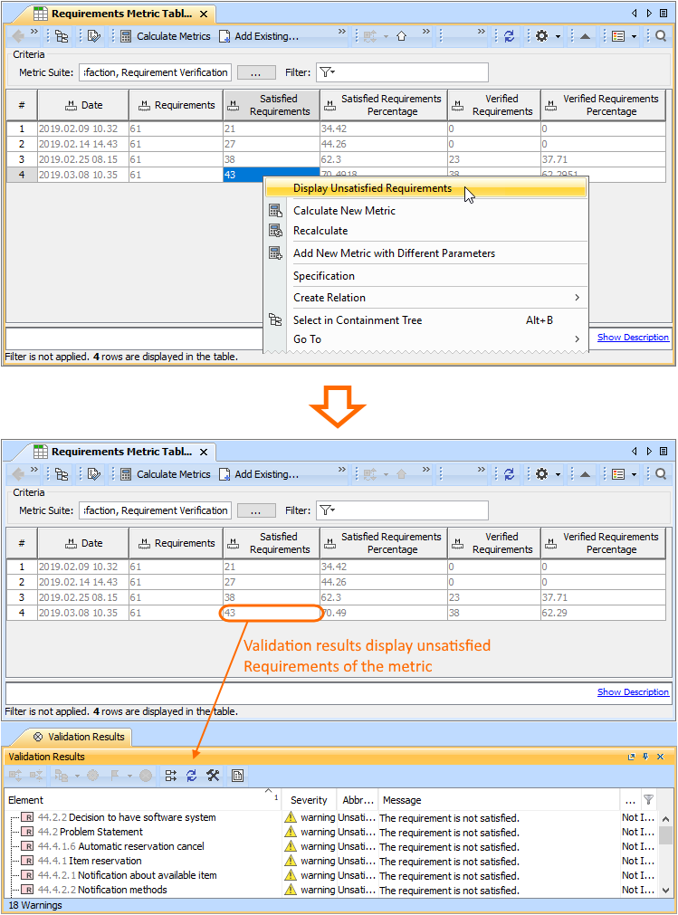
Task: Expand toolbar overflow chevron after Add Existing, upper
Action: point(342,32)
